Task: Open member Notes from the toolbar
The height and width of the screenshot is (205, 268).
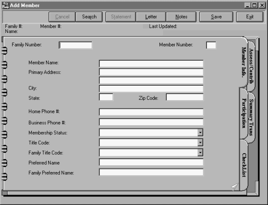Action: (x=181, y=17)
